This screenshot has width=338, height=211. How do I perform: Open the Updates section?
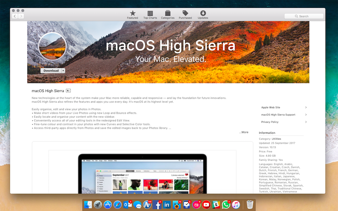(x=203, y=15)
